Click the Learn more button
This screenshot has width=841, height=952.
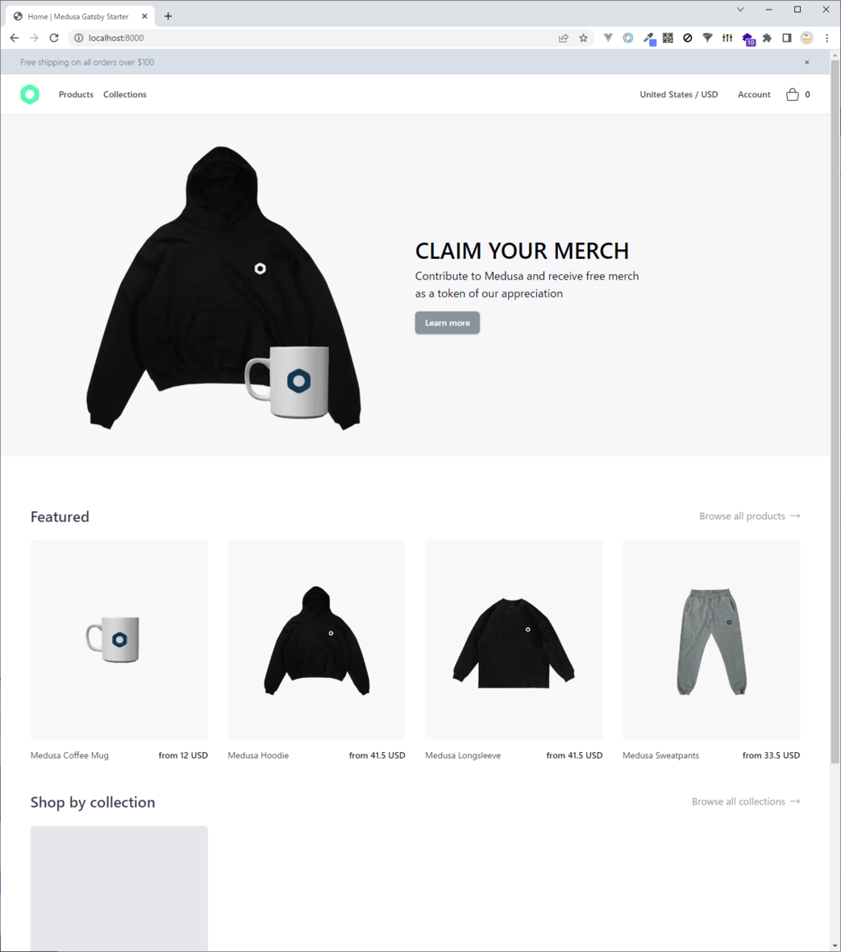pyautogui.click(x=448, y=323)
